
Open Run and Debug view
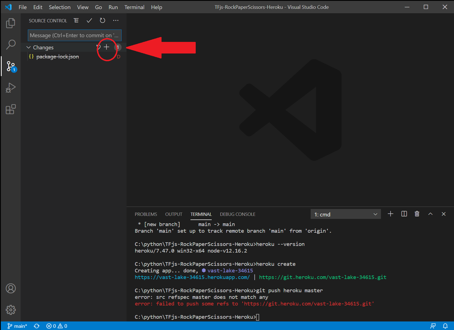10,88
